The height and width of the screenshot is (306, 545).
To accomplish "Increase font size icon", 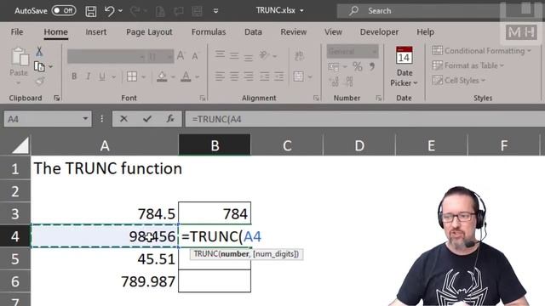I will click(x=181, y=56).
